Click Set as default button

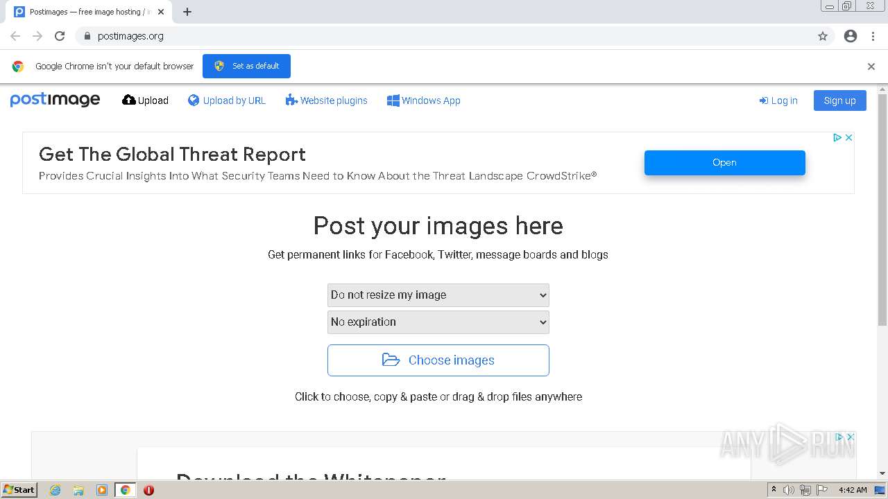pyautogui.click(x=246, y=66)
